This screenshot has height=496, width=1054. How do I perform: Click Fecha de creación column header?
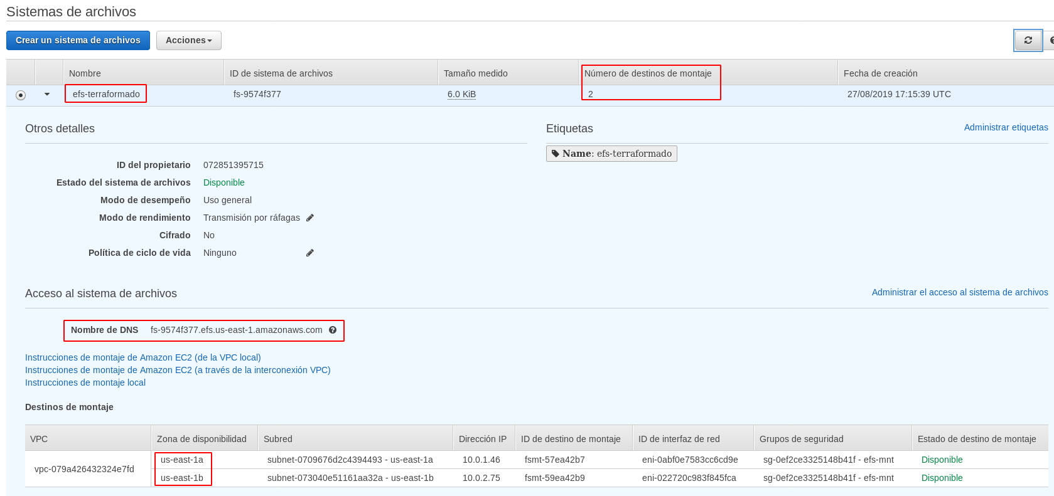coord(880,73)
